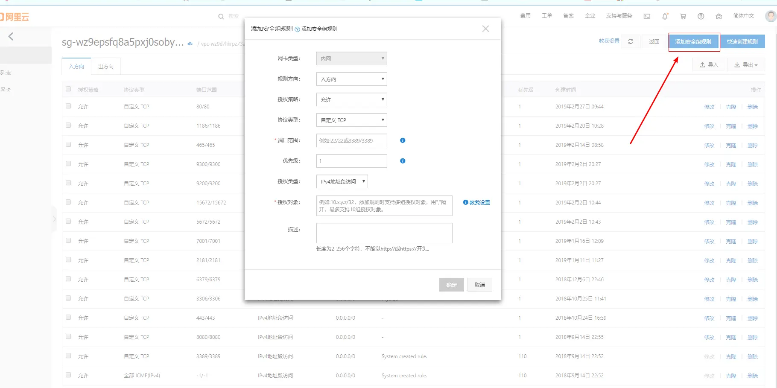Check the 3306/3306 rule checkbox
The height and width of the screenshot is (388, 777).
point(68,298)
